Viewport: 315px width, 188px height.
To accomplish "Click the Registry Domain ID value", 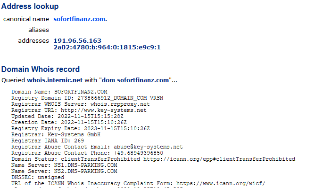I will click(x=120, y=98).
